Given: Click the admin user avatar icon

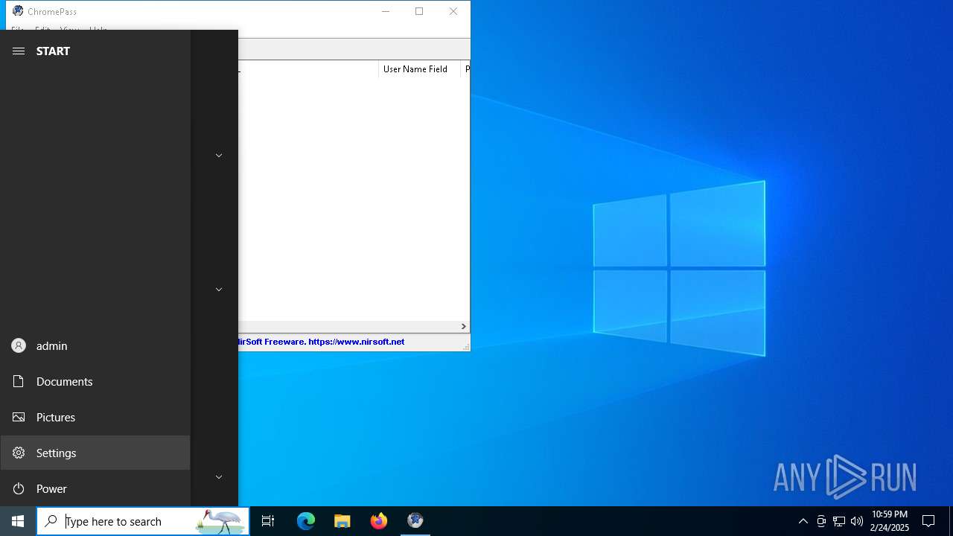Looking at the screenshot, I should click(19, 345).
